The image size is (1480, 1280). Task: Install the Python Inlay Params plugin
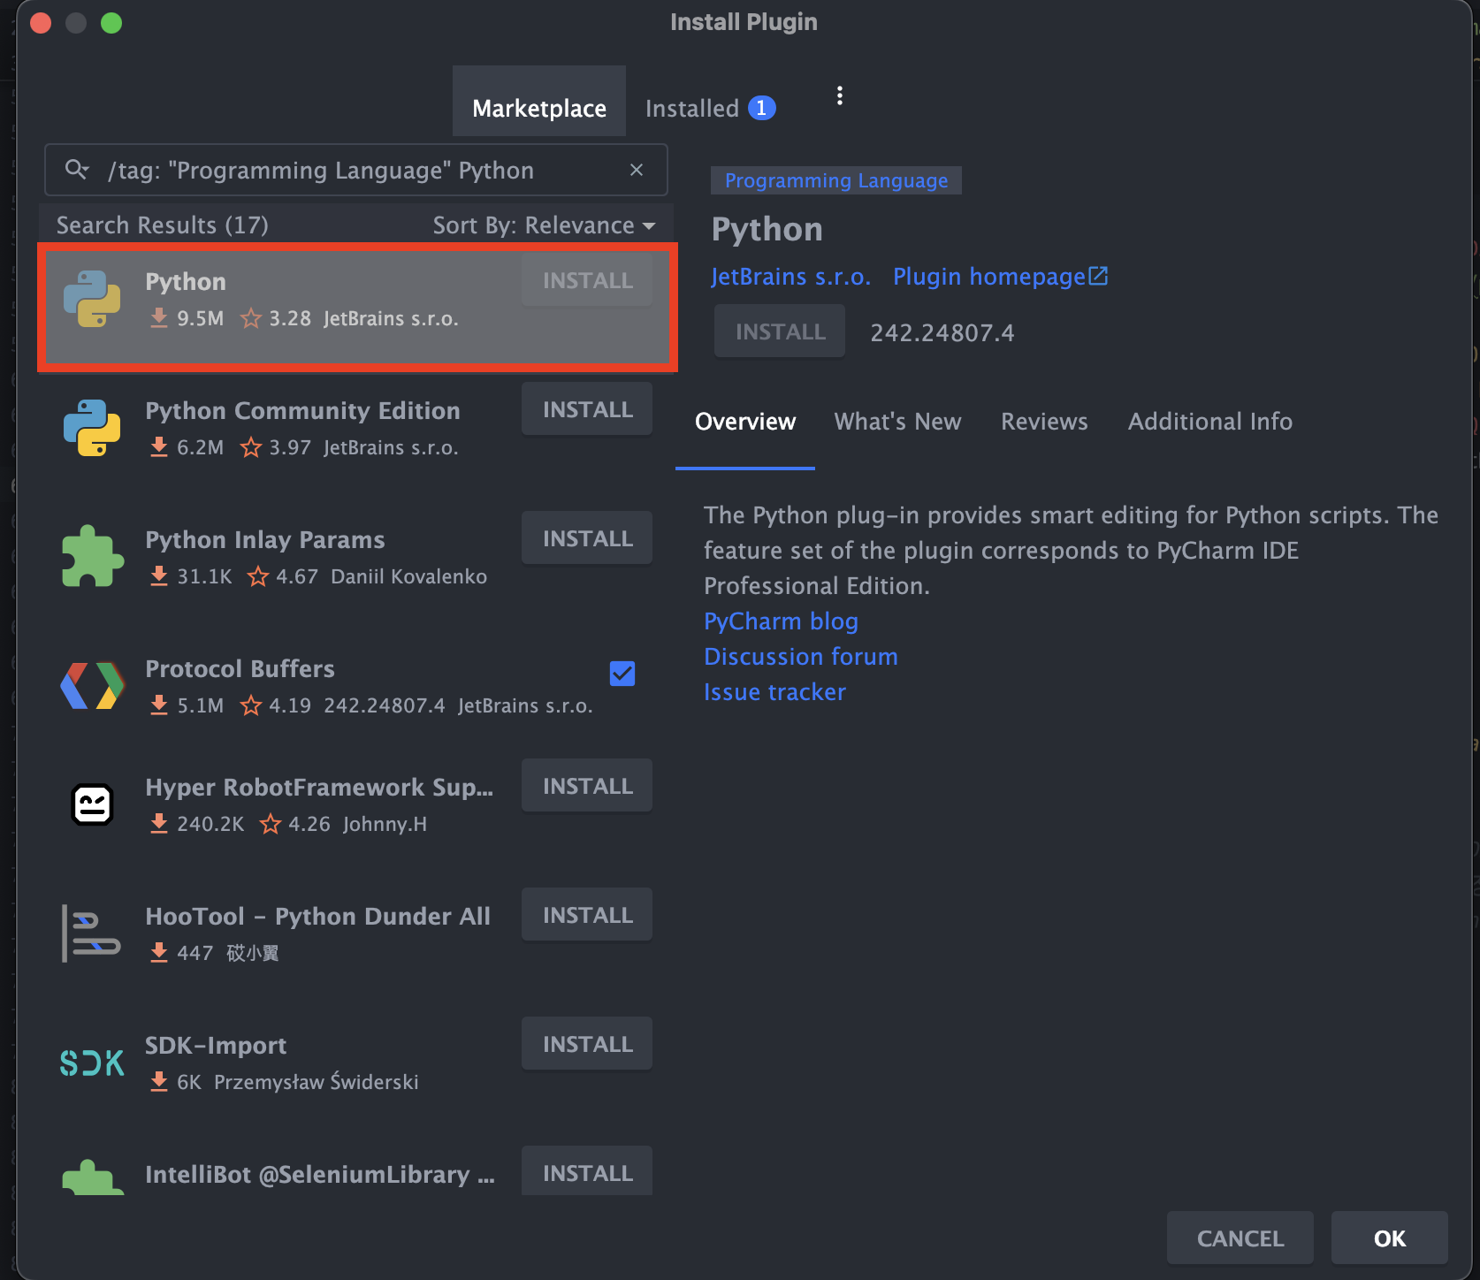pyautogui.click(x=587, y=538)
